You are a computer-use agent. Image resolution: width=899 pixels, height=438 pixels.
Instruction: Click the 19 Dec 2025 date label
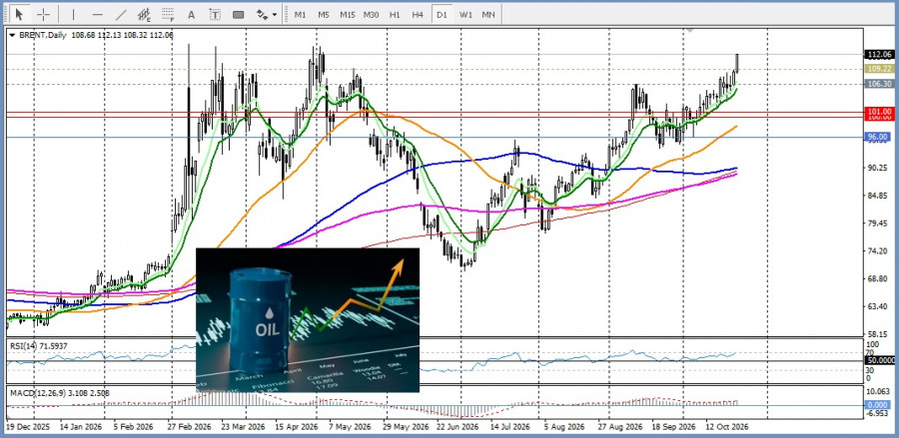[29, 427]
